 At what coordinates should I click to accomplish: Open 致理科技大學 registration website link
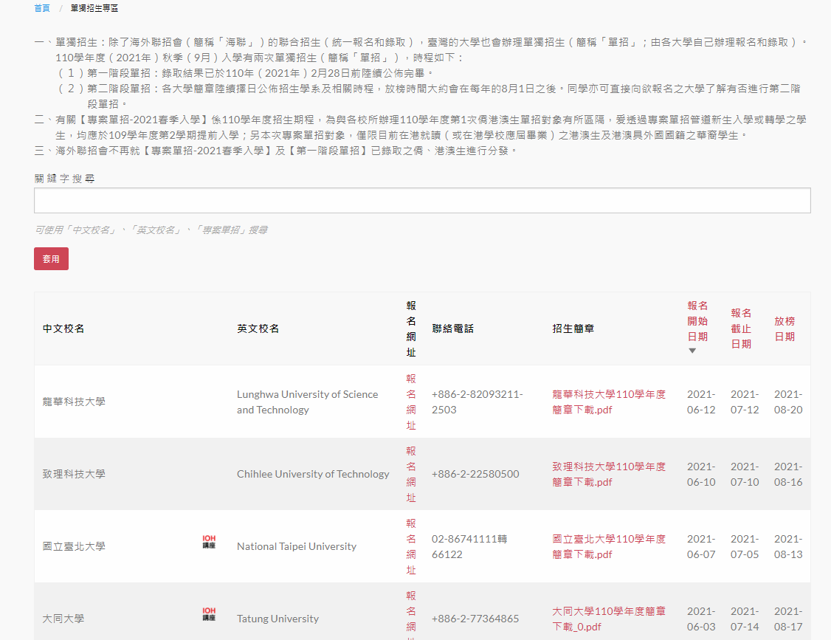click(x=411, y=474)
